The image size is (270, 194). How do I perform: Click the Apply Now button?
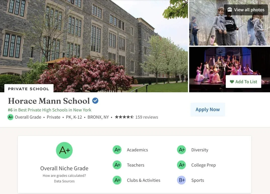coord(208,109)
